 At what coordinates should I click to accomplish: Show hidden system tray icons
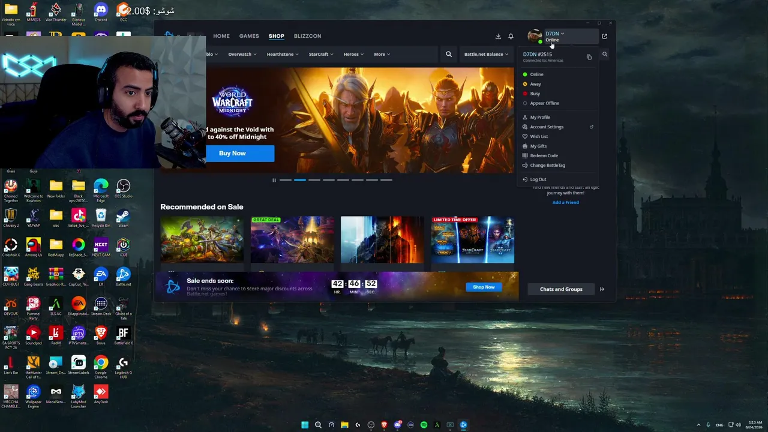698,425
